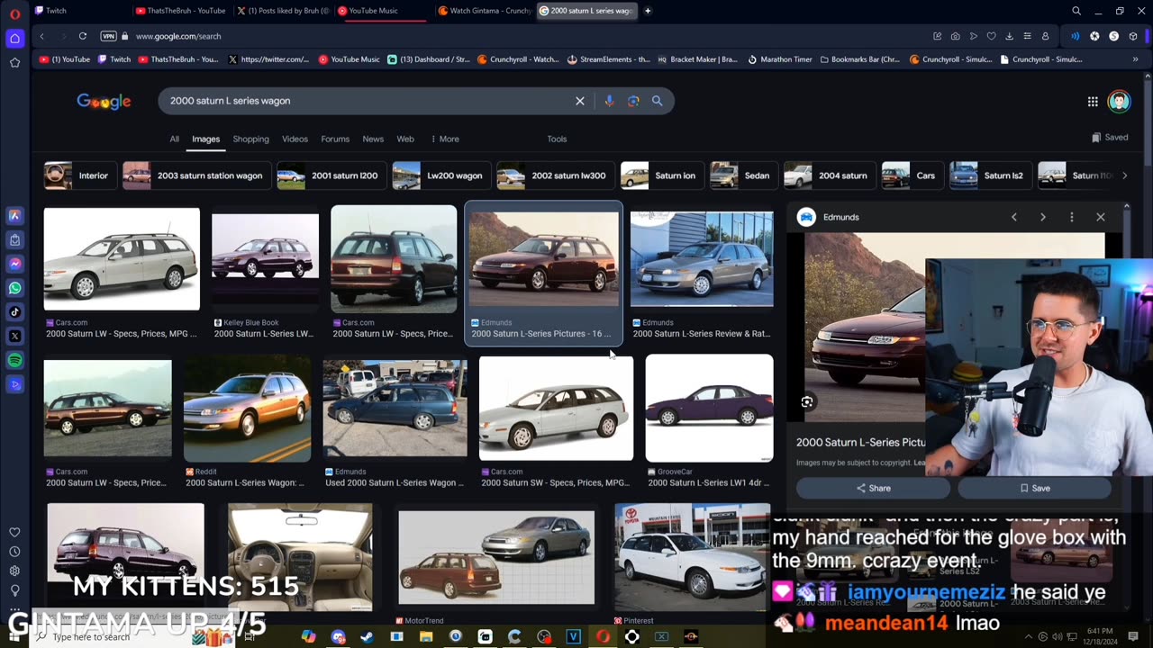Select the Saturn ion filter chip

660,175
